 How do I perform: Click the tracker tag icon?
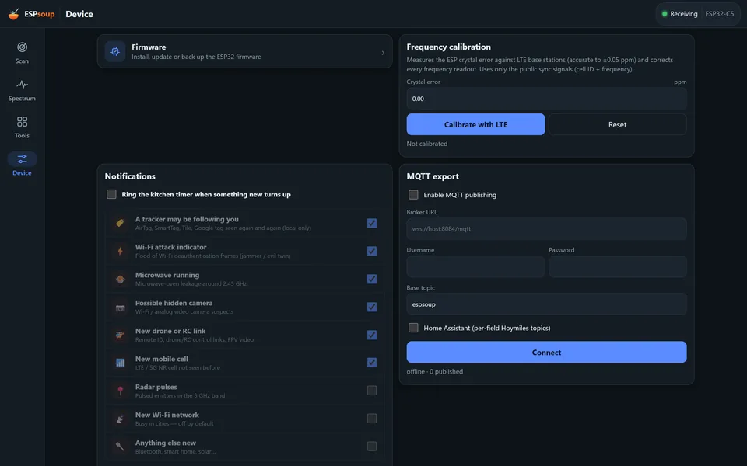pos(120,223)
